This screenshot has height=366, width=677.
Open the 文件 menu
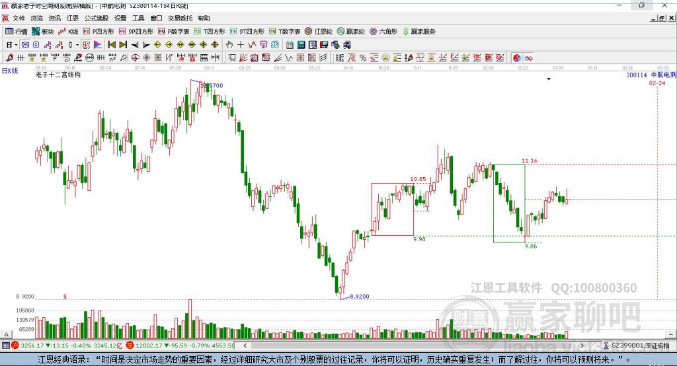(x=19, y=18)
